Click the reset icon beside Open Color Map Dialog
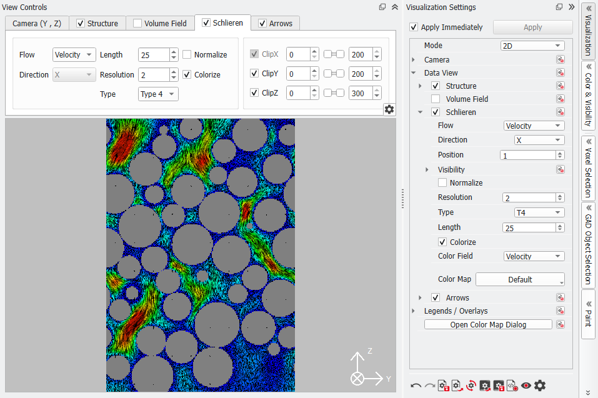The image size is (598, 398). click(561, 324)
